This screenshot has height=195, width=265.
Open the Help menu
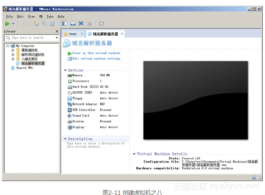61,17
